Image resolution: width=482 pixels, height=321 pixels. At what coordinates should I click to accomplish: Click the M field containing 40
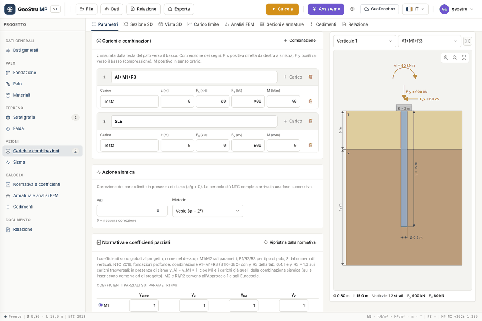click(x=283, y=102)
